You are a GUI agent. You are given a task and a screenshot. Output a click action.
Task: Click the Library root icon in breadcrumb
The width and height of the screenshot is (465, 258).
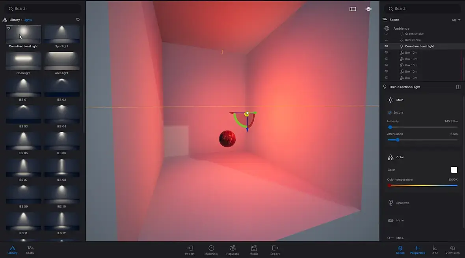coord(5,20)
